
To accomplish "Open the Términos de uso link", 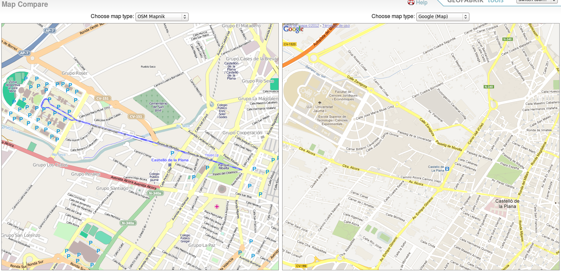I will point(336,25).
